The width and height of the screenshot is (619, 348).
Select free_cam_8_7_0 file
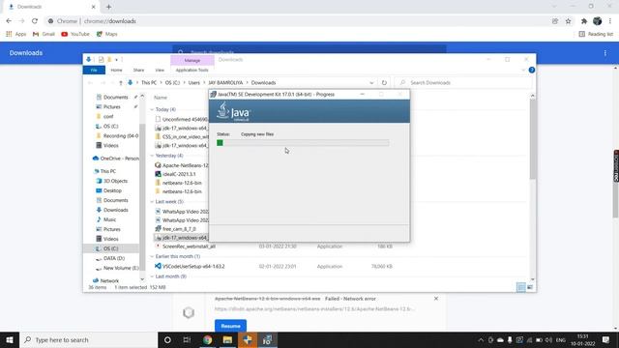[175, 229]
